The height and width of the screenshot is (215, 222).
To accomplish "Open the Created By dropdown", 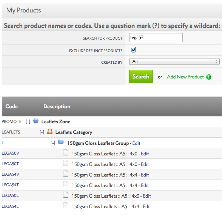I will pos(174,61).
